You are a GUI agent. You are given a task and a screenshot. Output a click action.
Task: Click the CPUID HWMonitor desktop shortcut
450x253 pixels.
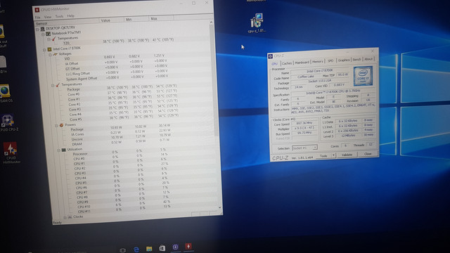pos(11,153)
